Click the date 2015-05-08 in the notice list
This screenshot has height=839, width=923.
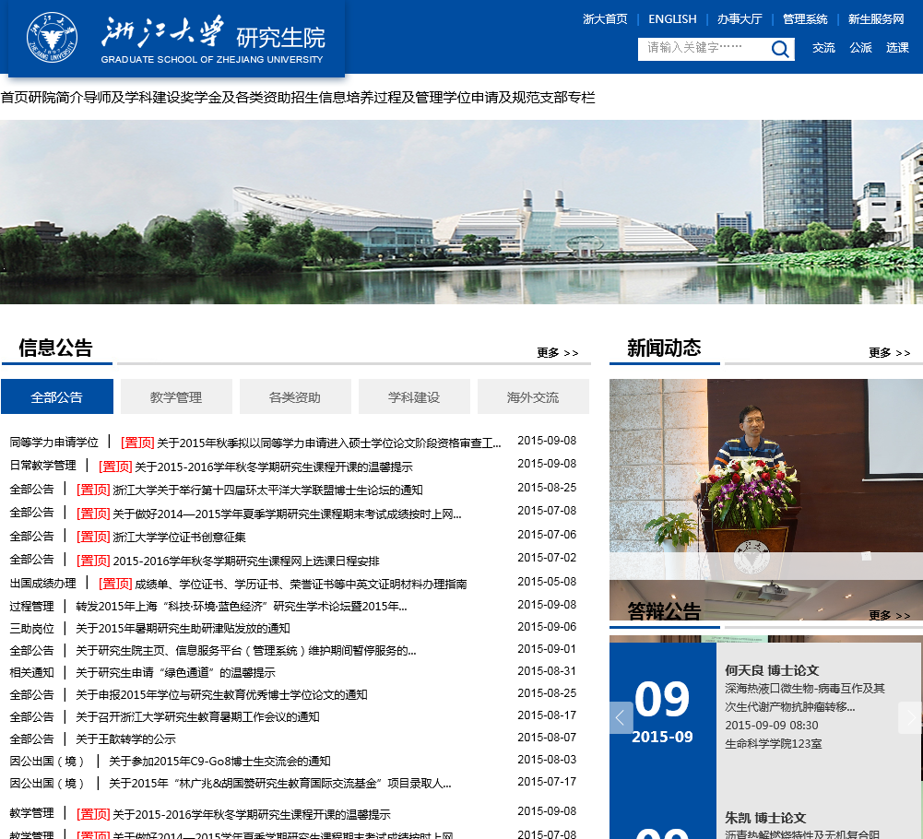point(547,582)
